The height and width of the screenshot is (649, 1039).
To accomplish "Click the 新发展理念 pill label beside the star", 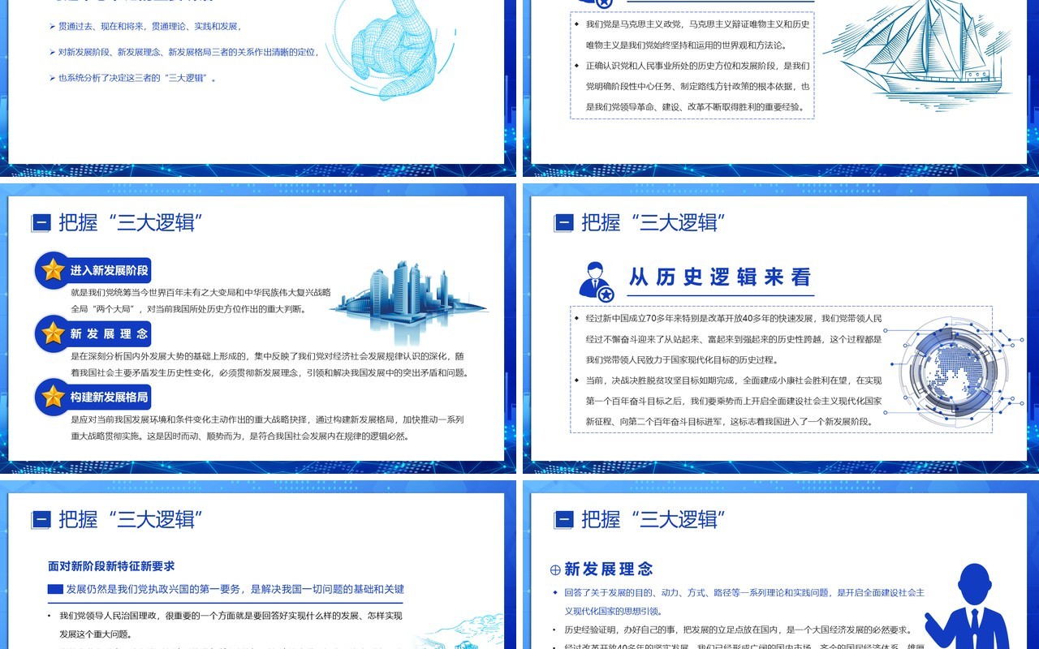I will tap(110, 333).
